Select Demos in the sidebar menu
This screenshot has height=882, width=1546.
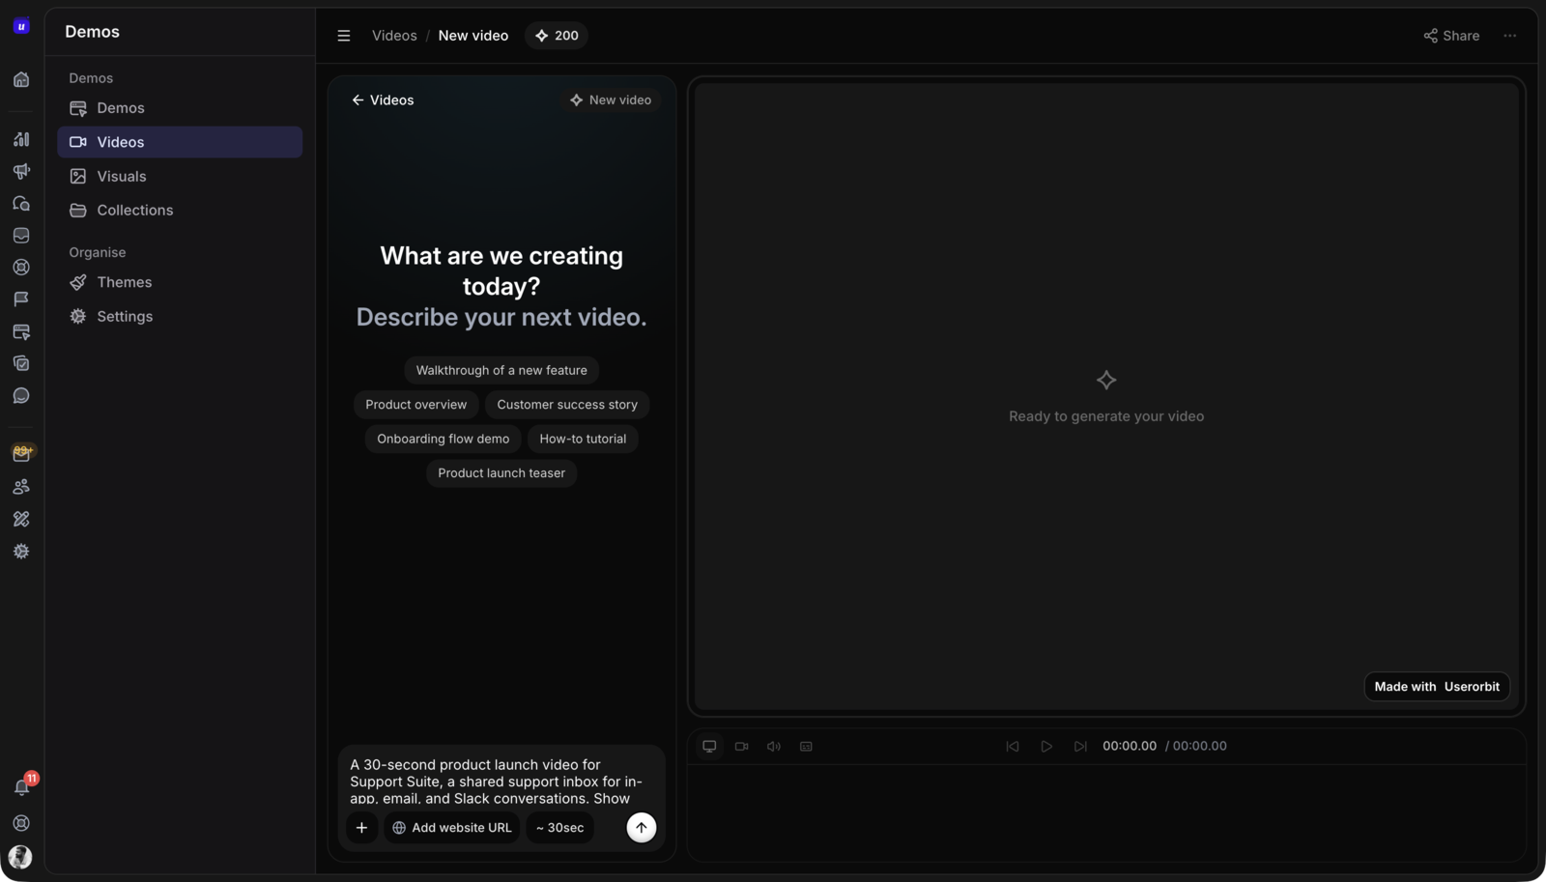180,108
